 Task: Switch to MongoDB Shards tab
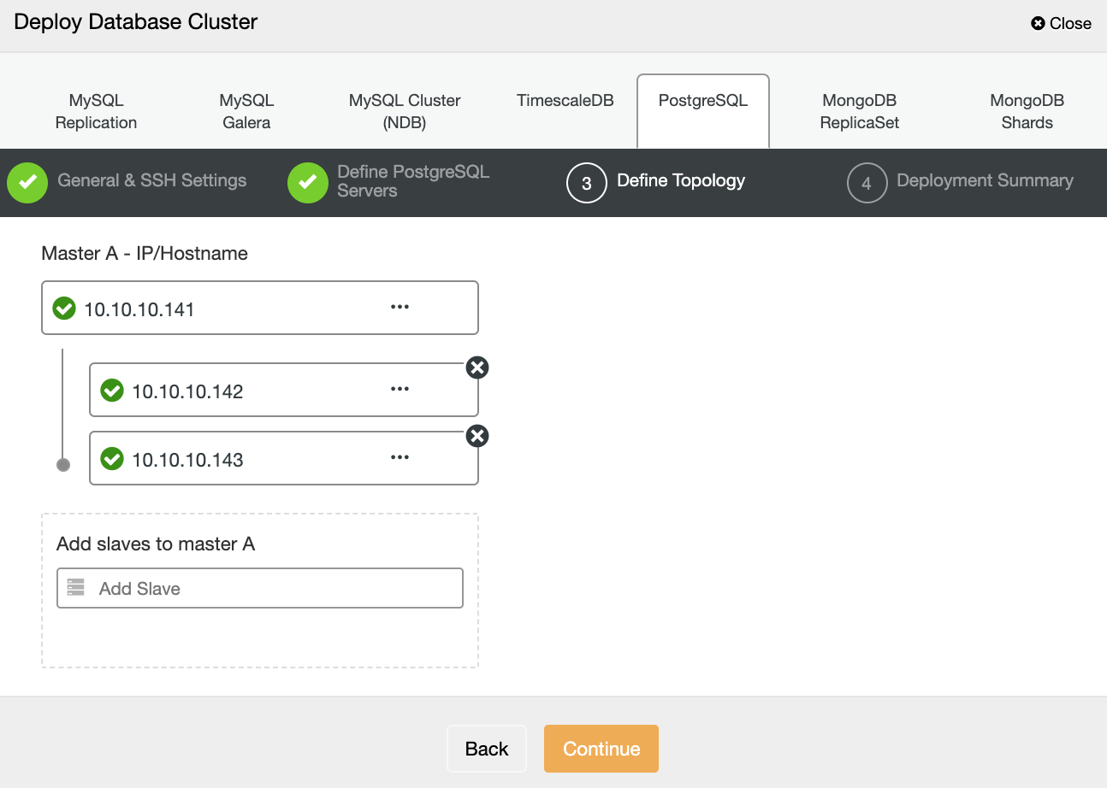click(x=1027, y=111)
